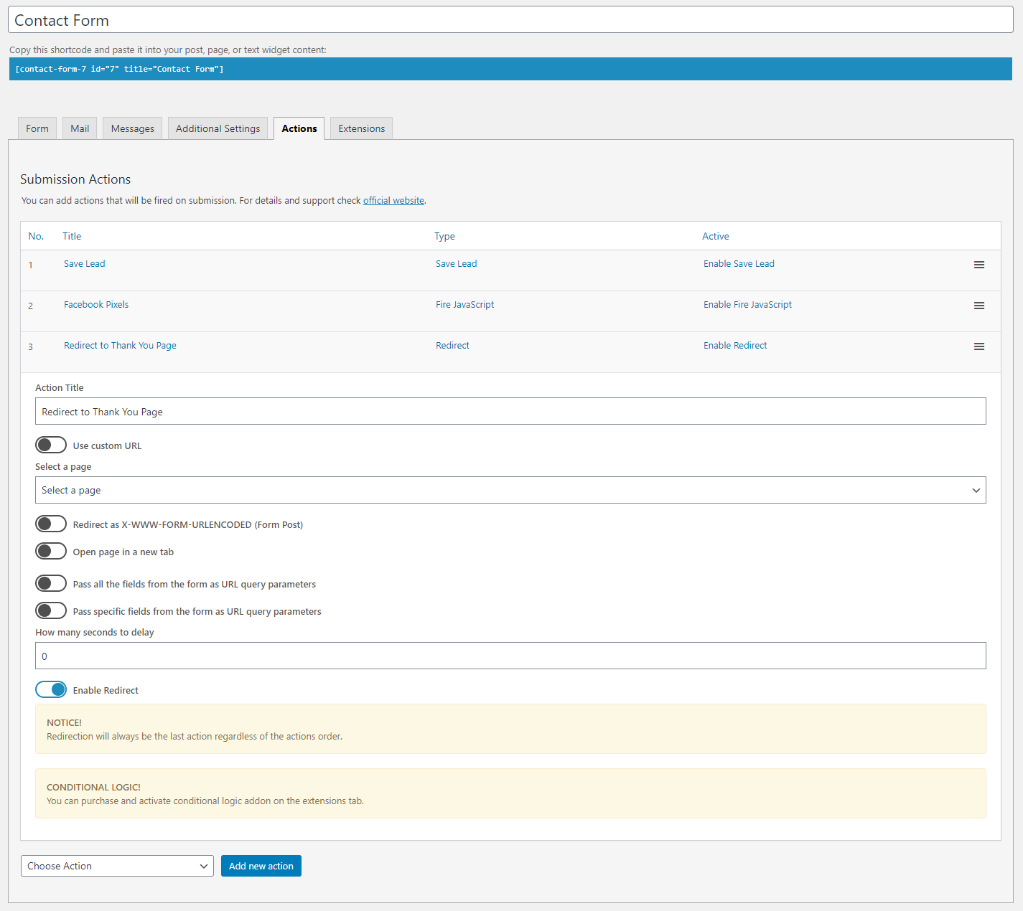Go to the Messages tab
The height and width of the screenshot is (911, 1023).
click(133, 128)
